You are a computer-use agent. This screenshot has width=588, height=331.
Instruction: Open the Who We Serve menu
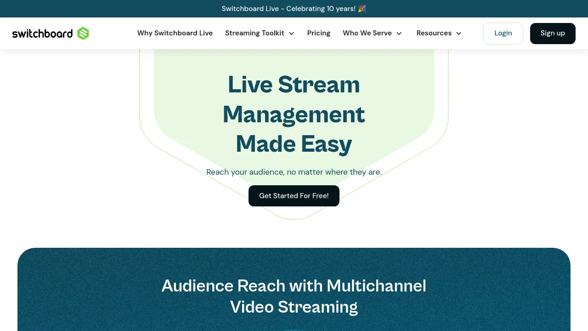point(367,33)
